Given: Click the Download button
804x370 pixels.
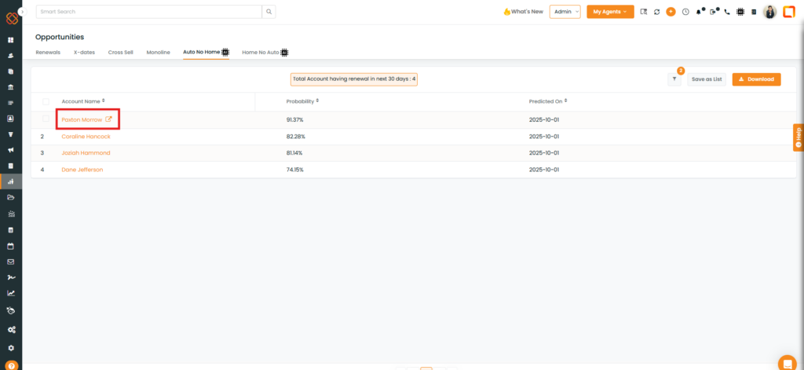Looking at the screenshot, I should click(756, 79).
